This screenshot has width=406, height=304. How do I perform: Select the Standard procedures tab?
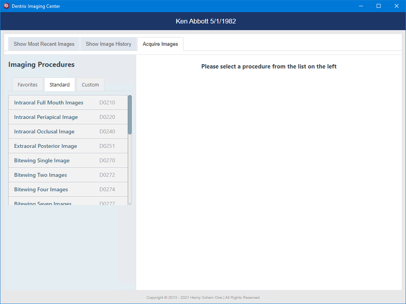59,85
